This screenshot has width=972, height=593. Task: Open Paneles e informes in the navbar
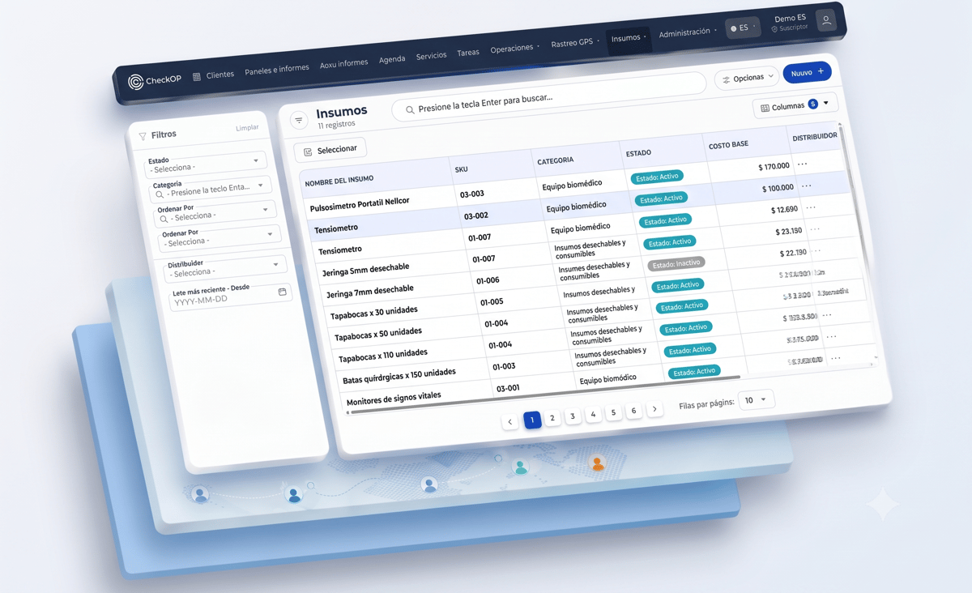(277, 70)
